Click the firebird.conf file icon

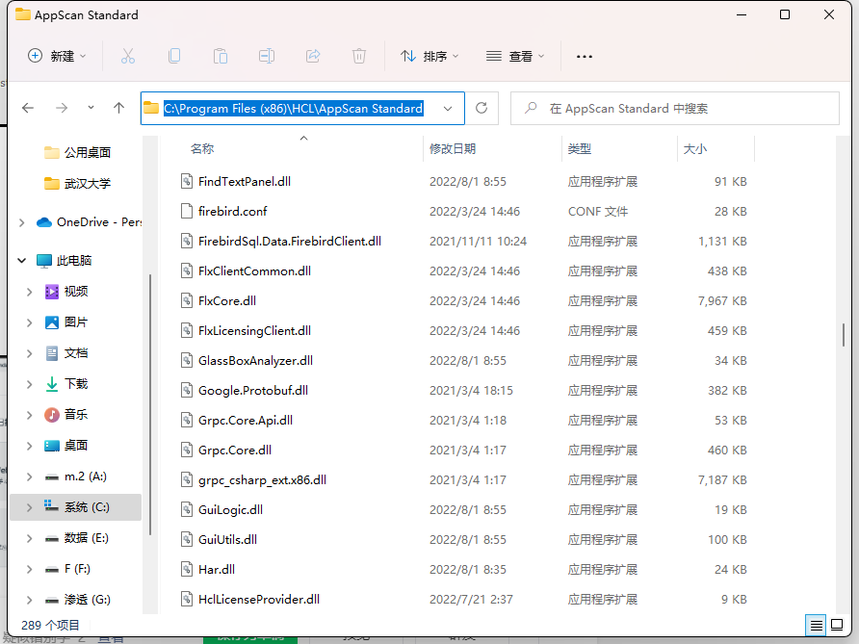point(187,212)
